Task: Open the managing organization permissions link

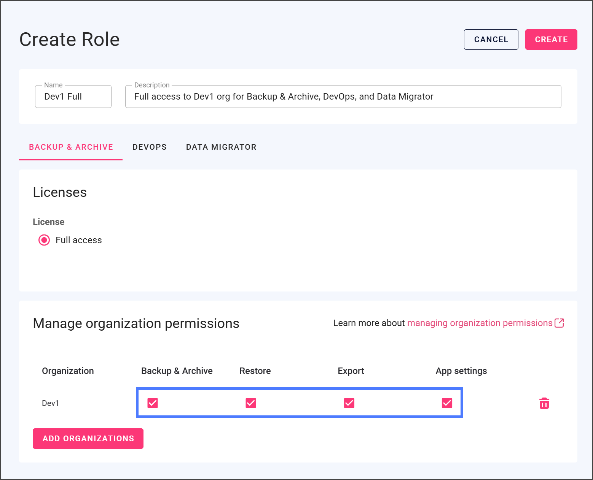Action: pyautogui.click(x=480, y=323)
